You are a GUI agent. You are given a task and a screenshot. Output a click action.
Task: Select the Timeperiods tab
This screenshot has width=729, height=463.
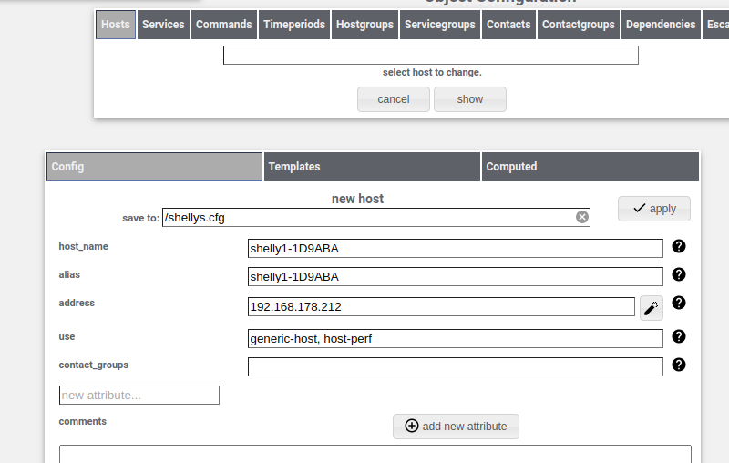coord(294,25)
